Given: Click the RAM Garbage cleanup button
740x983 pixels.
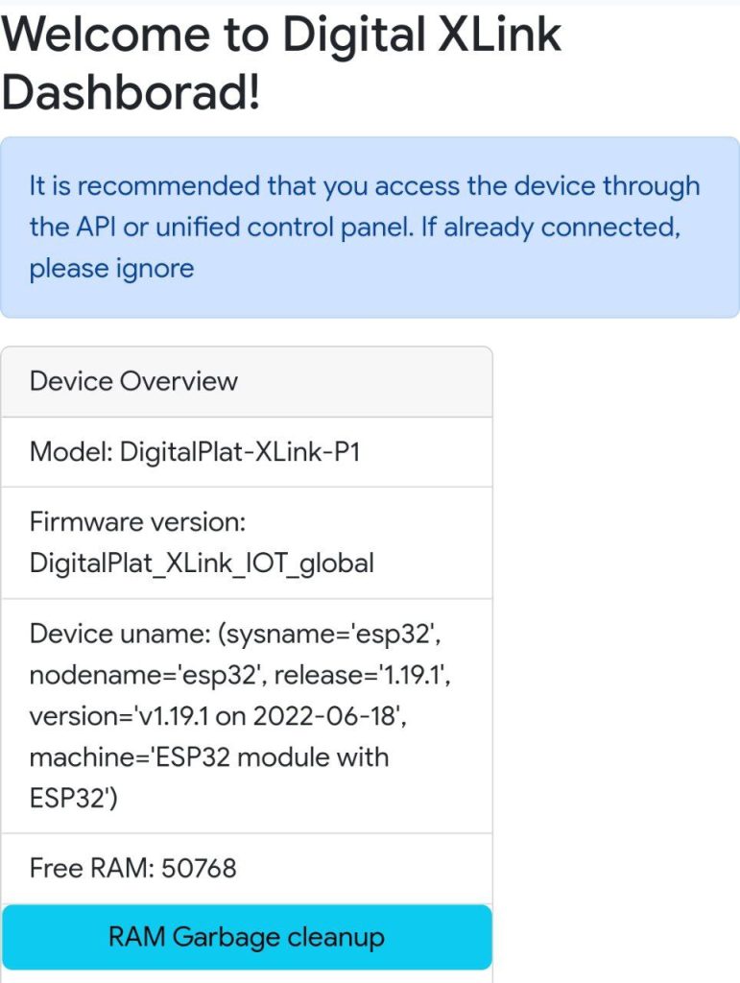Looking at the screenshot, I should click(x=247, y=937).
